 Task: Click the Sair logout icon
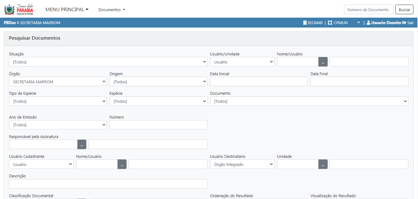[404, 23]
